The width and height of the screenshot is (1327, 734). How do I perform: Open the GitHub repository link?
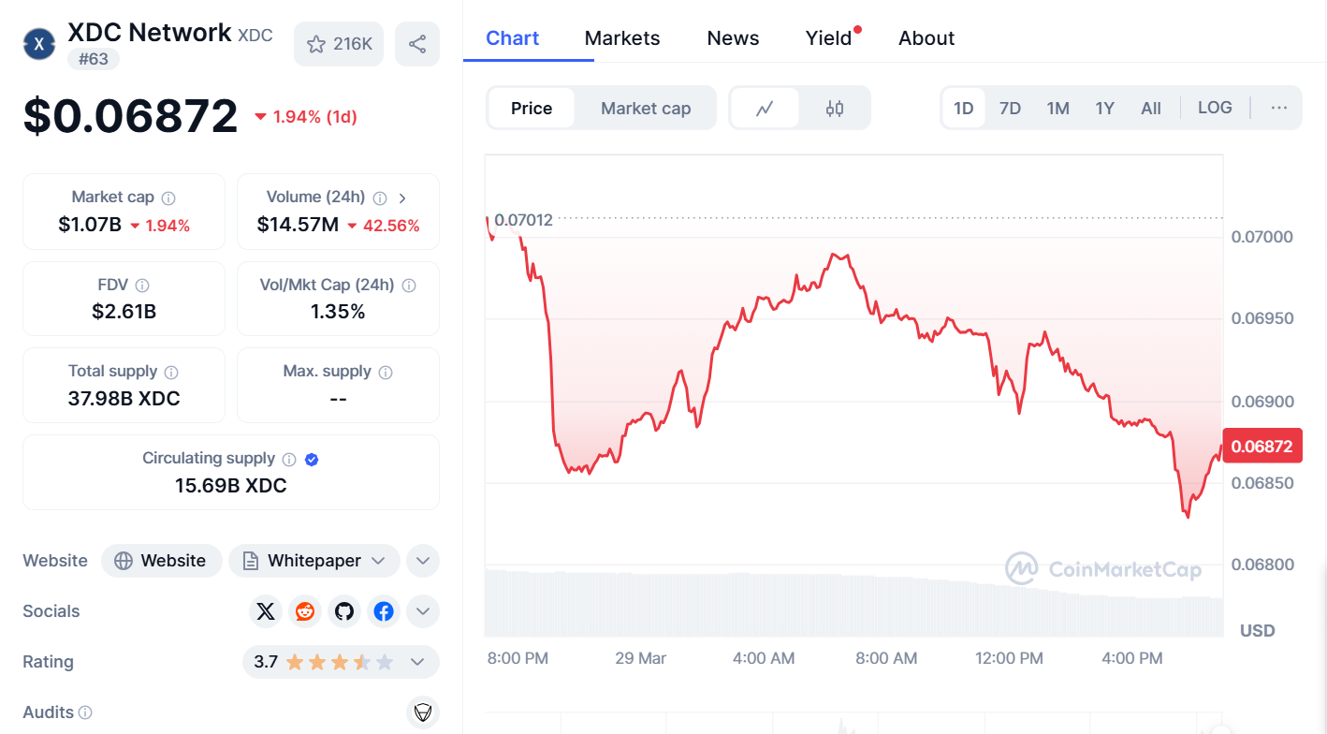click(343, 610)
